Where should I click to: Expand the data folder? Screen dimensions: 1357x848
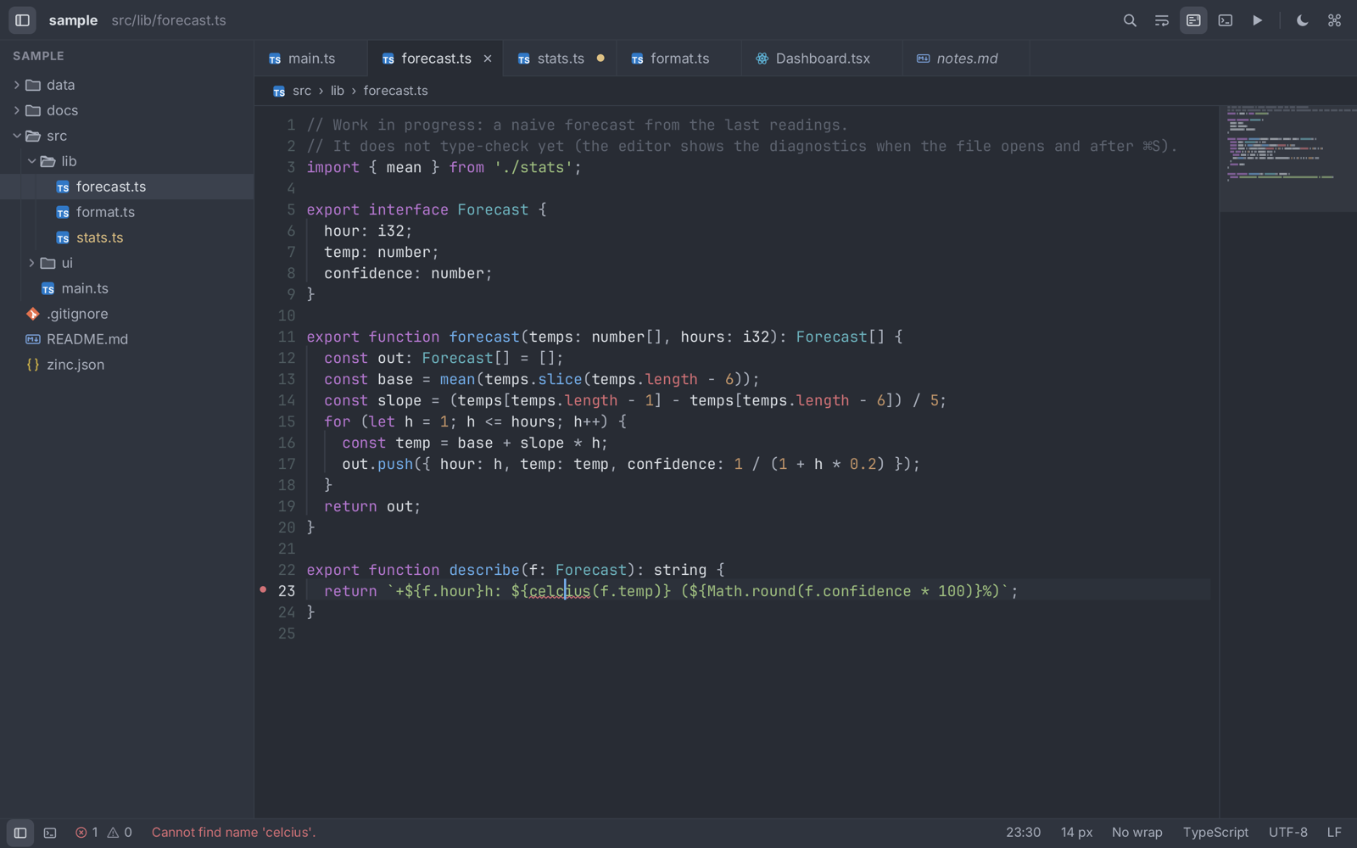click(127, 85)
